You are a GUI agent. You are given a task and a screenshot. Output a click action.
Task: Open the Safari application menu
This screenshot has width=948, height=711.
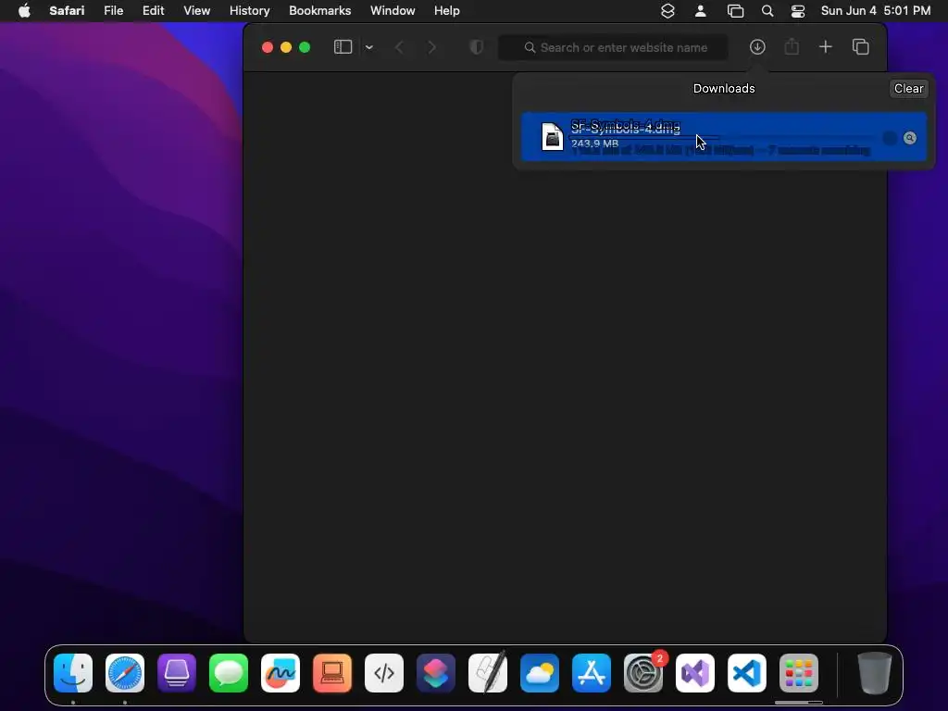[67, 11]
